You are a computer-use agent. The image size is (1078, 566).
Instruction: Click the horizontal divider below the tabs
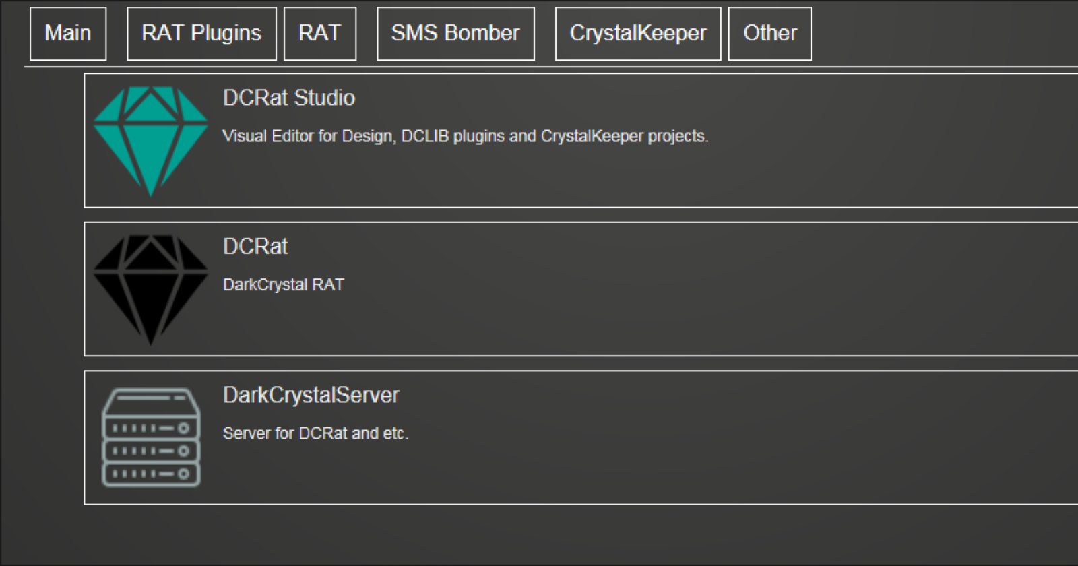[539, 67]
